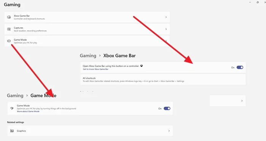This screenshot has height=141, width=266.
Task: Click the 'Related settings' label
Action: (16, 122)
